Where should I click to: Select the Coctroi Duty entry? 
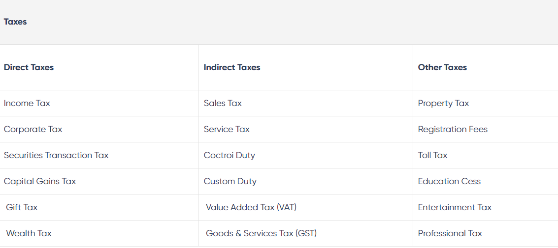230,155
